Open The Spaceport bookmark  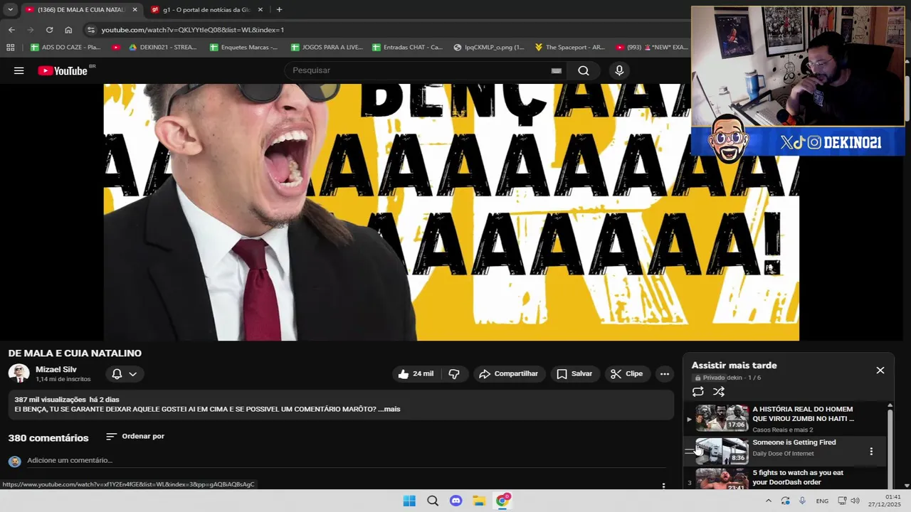[569, 48]
